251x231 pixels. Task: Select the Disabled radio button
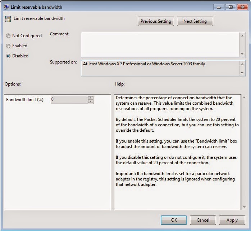point(8,56)
